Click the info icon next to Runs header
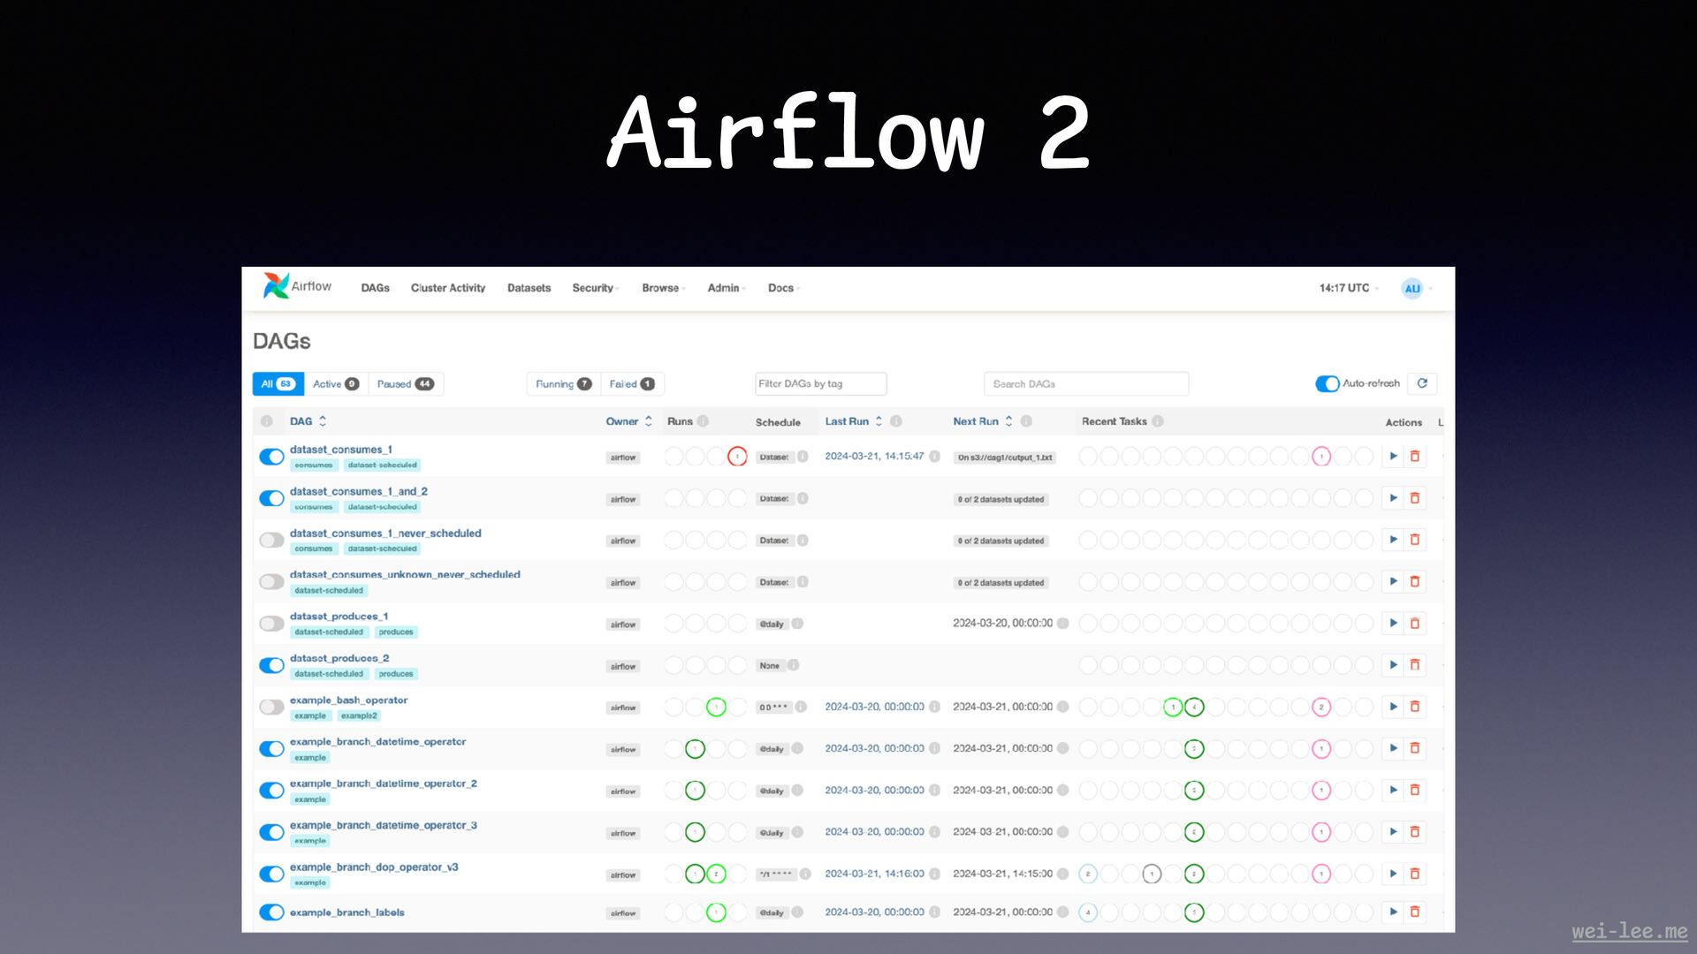This screenshot has width=1697, height=954. tap(704, 421)
